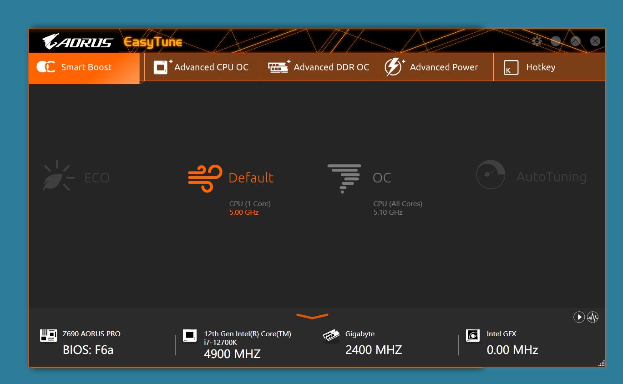
Task: Click the BIOS: F6a text
Action: pyautogui.click(x=88, y=350)
